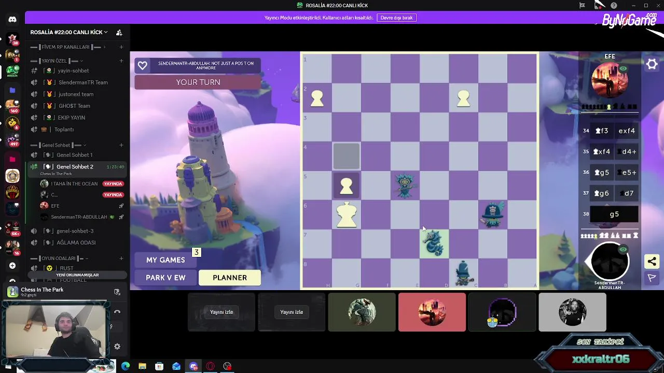
Task: Collapse Genel Sohbet category
Action: click(x=58, y=145)
